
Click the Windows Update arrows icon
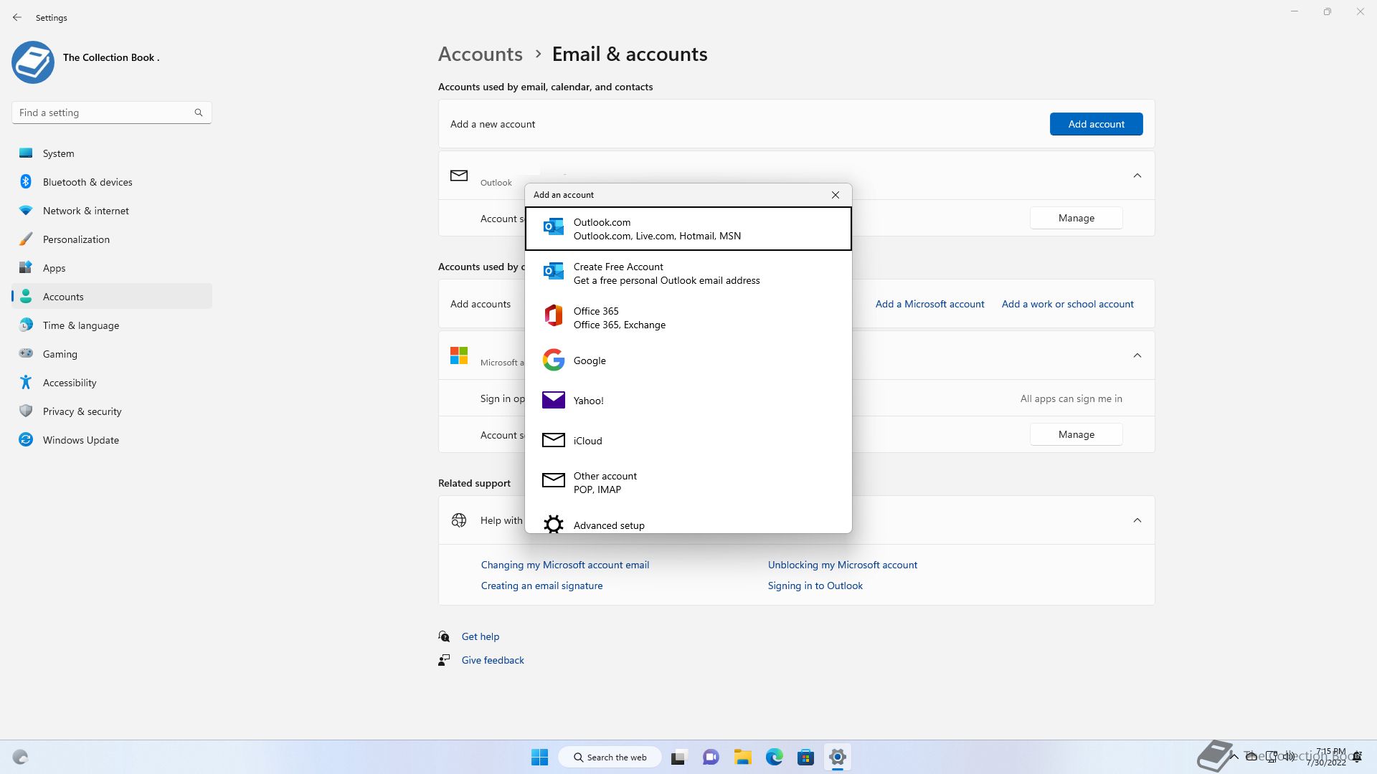pos(26,439)
